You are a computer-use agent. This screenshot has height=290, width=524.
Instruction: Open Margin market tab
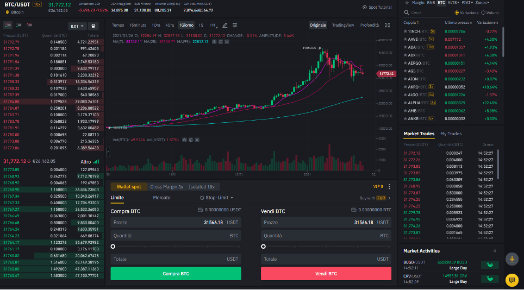418,3
